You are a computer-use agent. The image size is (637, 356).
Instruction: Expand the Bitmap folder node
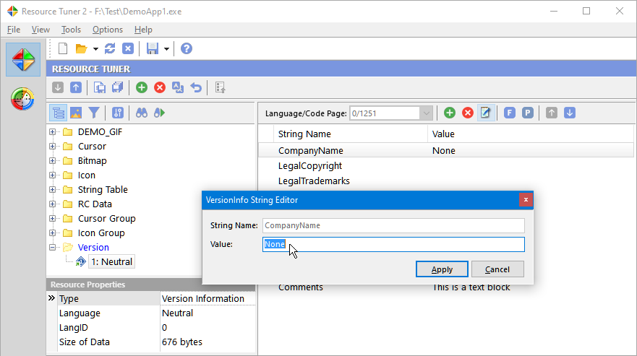(52, 161)
